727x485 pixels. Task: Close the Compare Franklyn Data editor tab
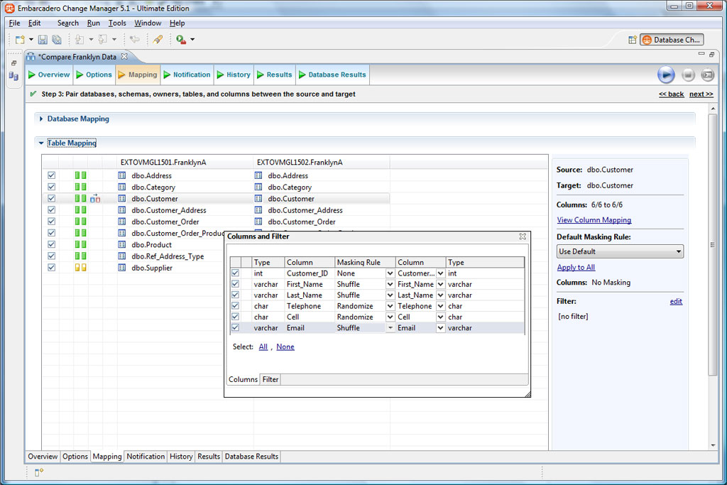click(x=124, y=56)
